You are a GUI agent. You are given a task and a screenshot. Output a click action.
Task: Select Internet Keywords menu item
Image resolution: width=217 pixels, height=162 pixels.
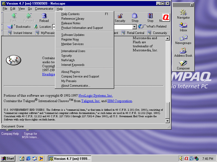[84, 65]
